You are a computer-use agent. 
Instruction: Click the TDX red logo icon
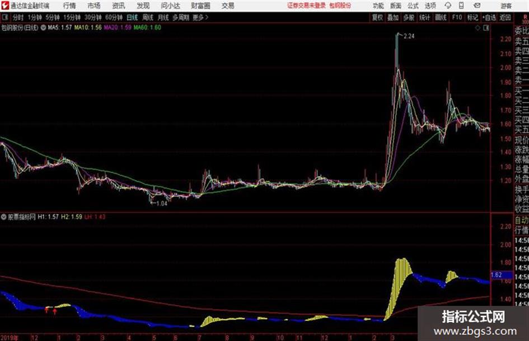pos(5,6)
